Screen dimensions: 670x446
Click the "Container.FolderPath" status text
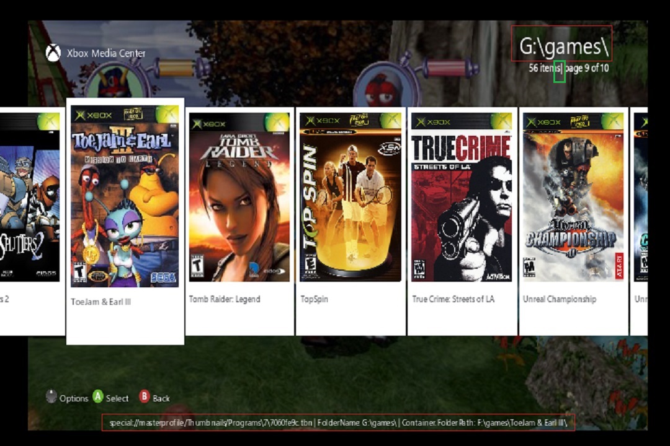click(484, 423)
